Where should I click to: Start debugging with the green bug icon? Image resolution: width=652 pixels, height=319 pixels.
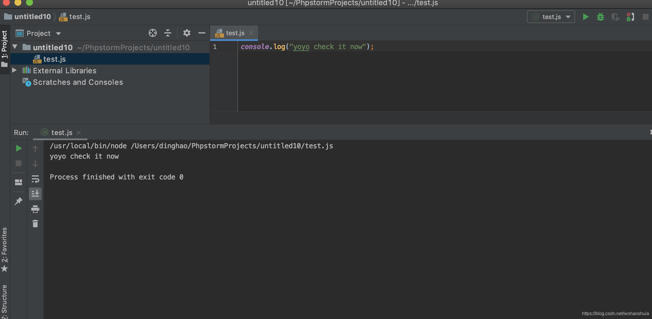tap(601, 17)
